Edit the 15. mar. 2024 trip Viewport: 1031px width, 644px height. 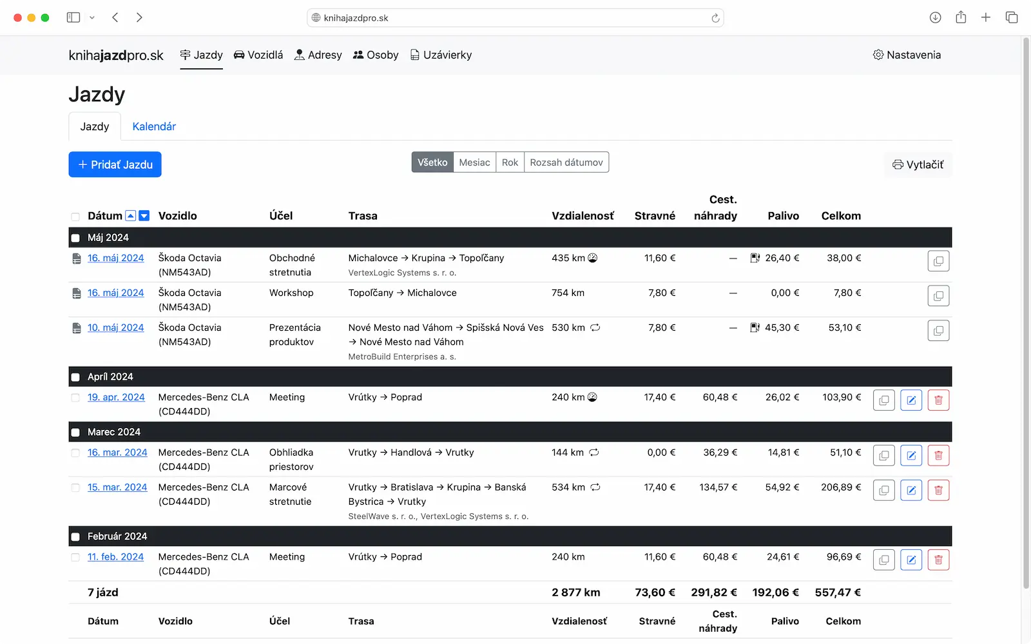[x=911, y=491]
